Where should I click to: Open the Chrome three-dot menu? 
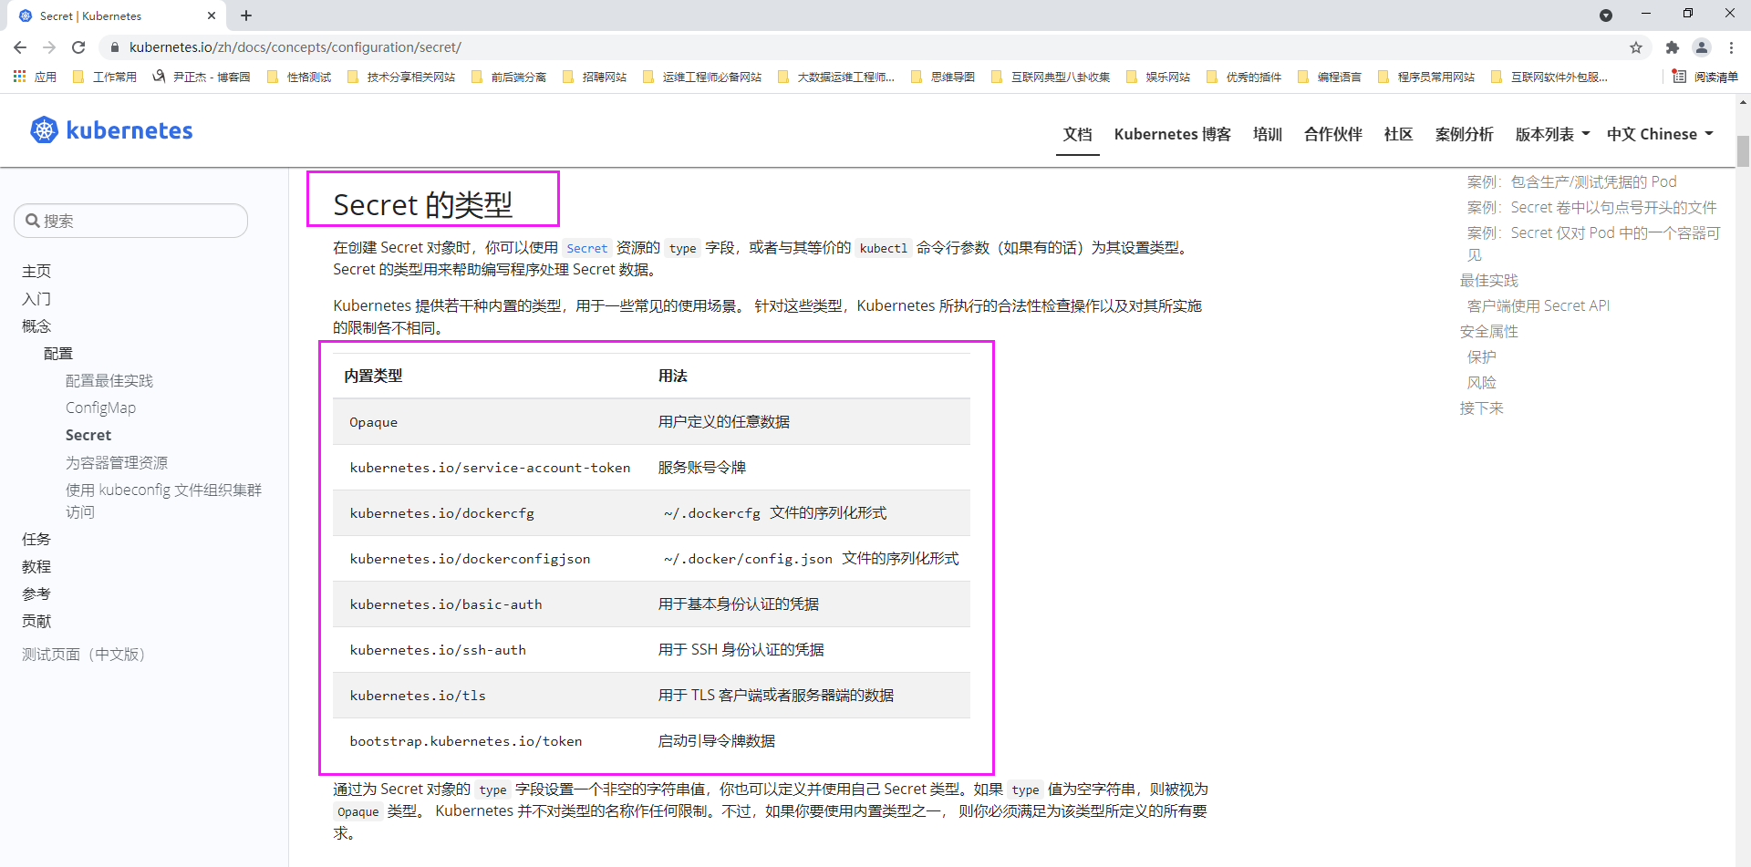click(x=1731, y=47)
